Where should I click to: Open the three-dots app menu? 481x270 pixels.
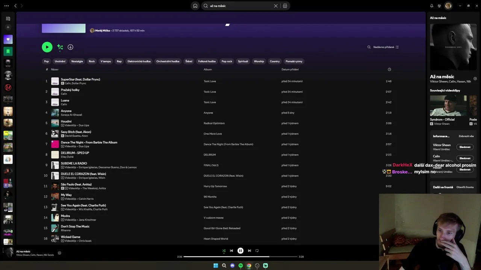(x=6, y=6)
